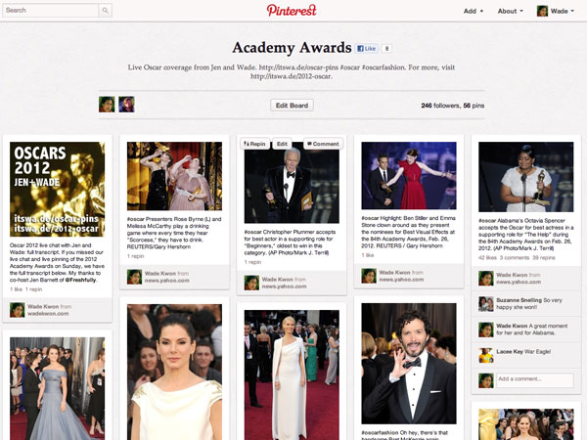Open the About dropdown menu

click(511, 11)
